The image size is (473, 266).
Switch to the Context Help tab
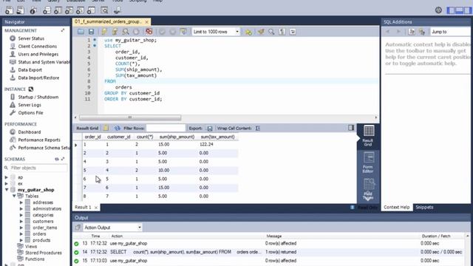[396, 207]
